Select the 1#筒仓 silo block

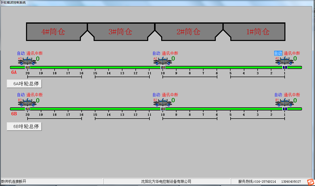tap(254, 32)
